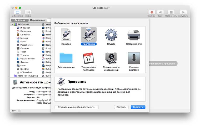Choose the Программа application type icon
Screen dimensions: 200x127
pyautogui.click(x=89, y=35)
